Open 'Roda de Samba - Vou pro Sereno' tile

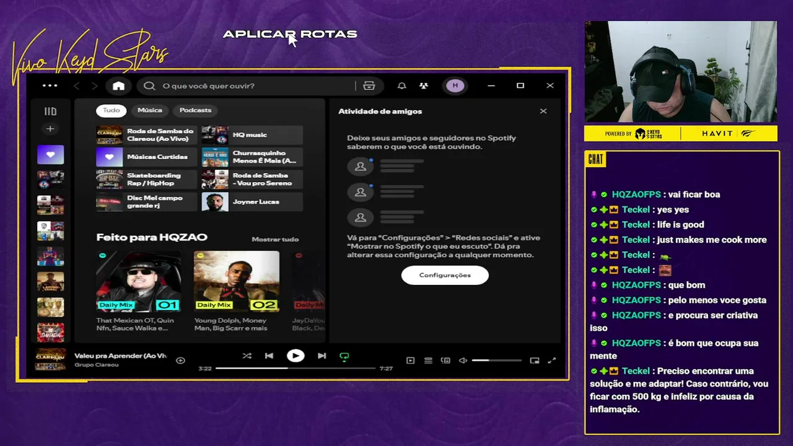[x=252, y=180]
